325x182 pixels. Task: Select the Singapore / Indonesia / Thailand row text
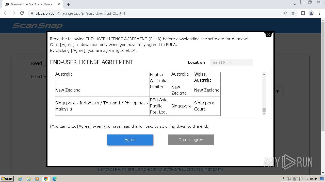coord(102,106)
